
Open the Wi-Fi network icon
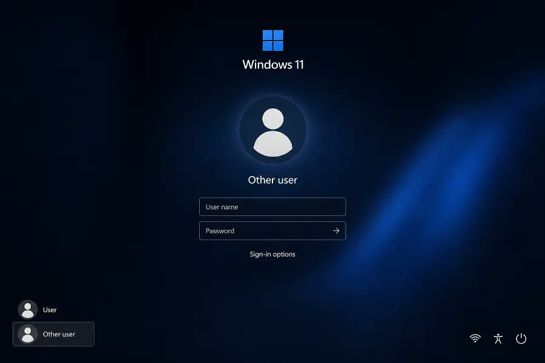[475, 338]
